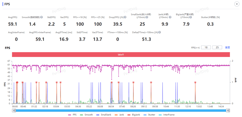Click the reset link beside FPS thresholds
The height and width of the screenshot is (117, 242).
[x=227, y=47]
